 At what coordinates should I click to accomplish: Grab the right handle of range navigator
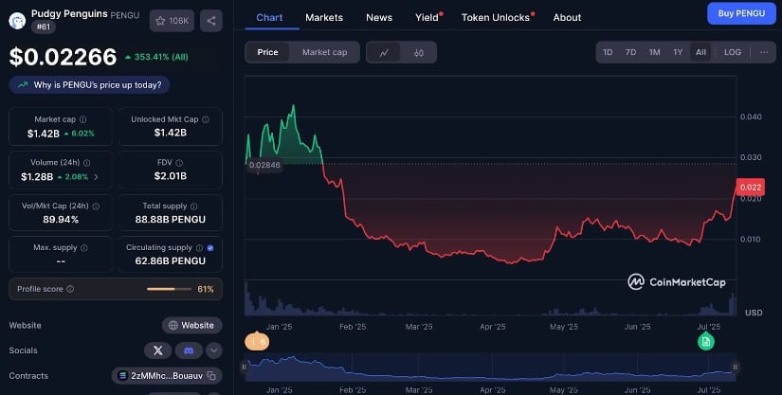pyautogui.click(x=736, y=368)
